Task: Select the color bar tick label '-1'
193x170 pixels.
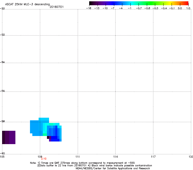Action: click(130, 8)
